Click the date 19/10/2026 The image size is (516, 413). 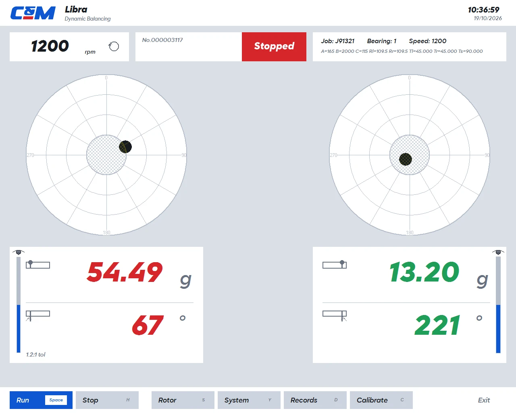point(488,19)
